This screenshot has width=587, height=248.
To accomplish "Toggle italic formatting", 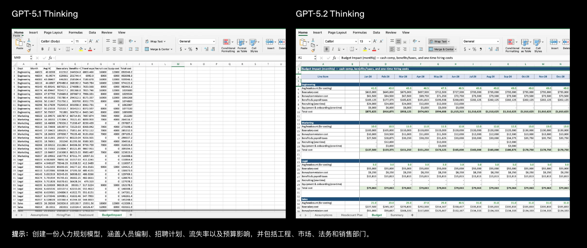I will tap(333, 49).
